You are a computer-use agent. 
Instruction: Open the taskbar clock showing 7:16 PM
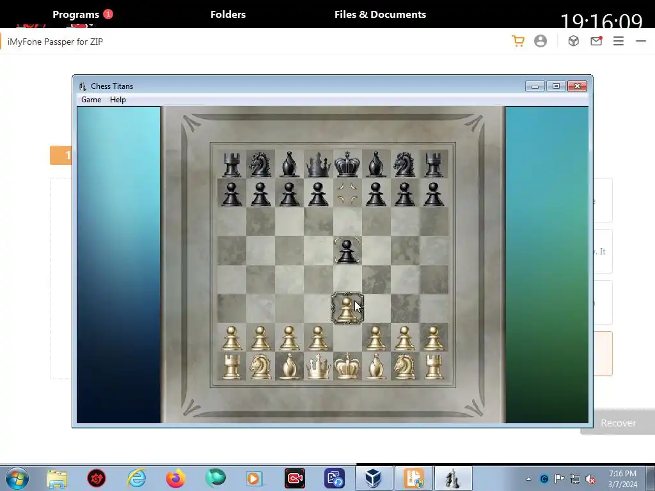point(622,479)
